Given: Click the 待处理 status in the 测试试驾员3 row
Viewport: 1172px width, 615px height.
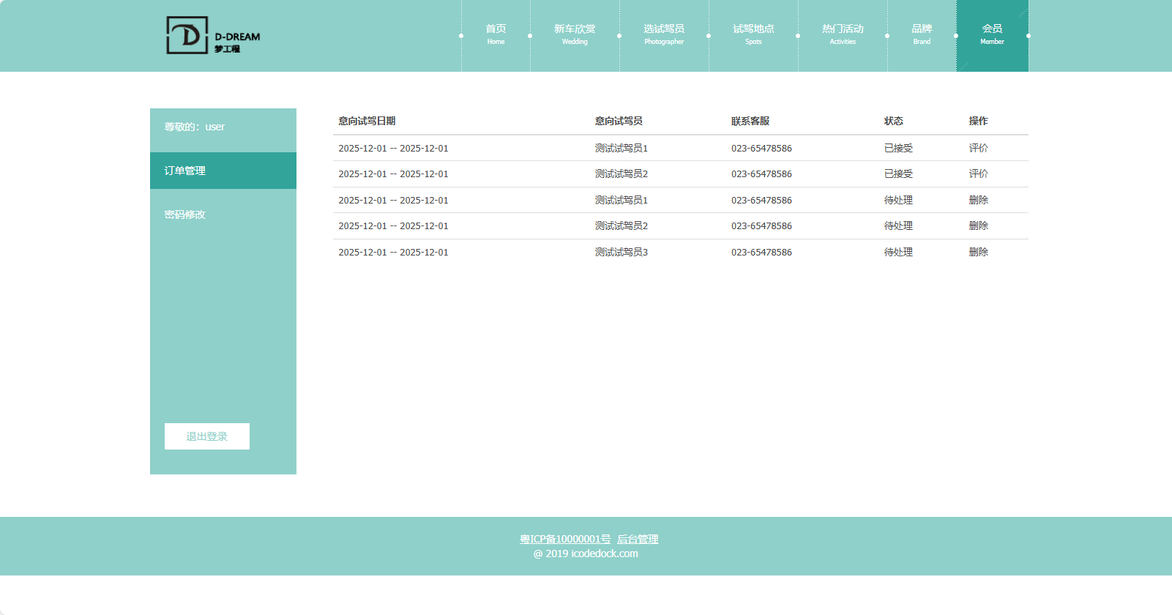Looking at the screenshot, I should pos(898,252).
